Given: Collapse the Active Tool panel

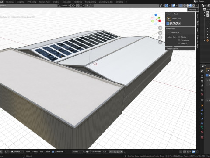Looking at the screenshot, I should tap(167, 14).
